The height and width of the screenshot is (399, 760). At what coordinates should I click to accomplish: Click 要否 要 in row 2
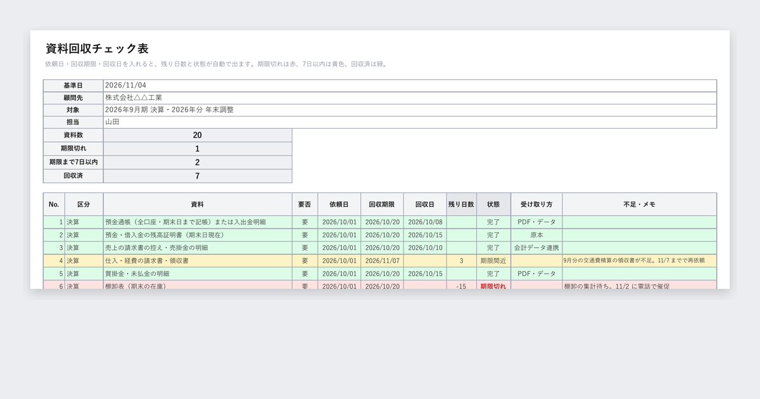click(x=305, y=235)
